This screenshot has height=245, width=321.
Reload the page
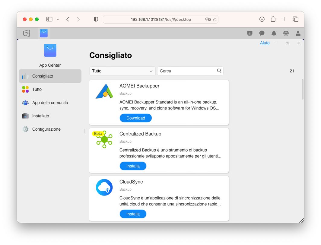pyautogui.click(x=215, y=19)
